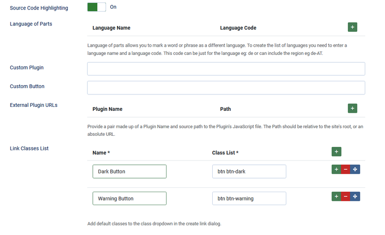The image size is (385, 235).
Task: Add a new External Plugin URL row
Action: (352, 108)
